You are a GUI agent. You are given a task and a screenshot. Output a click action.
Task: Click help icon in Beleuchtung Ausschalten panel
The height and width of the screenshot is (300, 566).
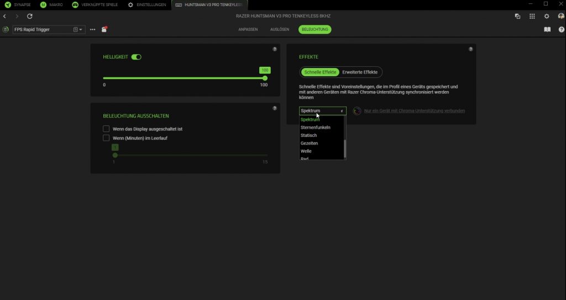point(275,108)
